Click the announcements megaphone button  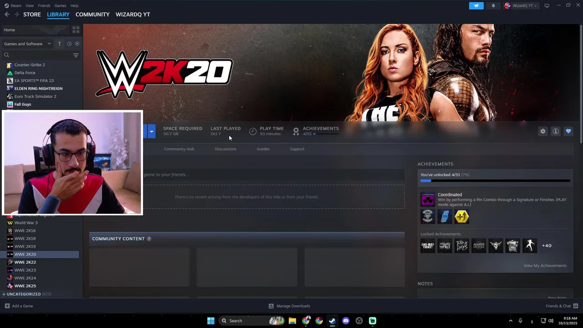[476, 5]
